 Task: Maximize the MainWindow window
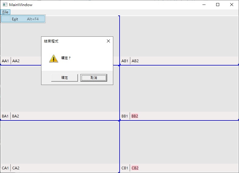pos(218,5)
